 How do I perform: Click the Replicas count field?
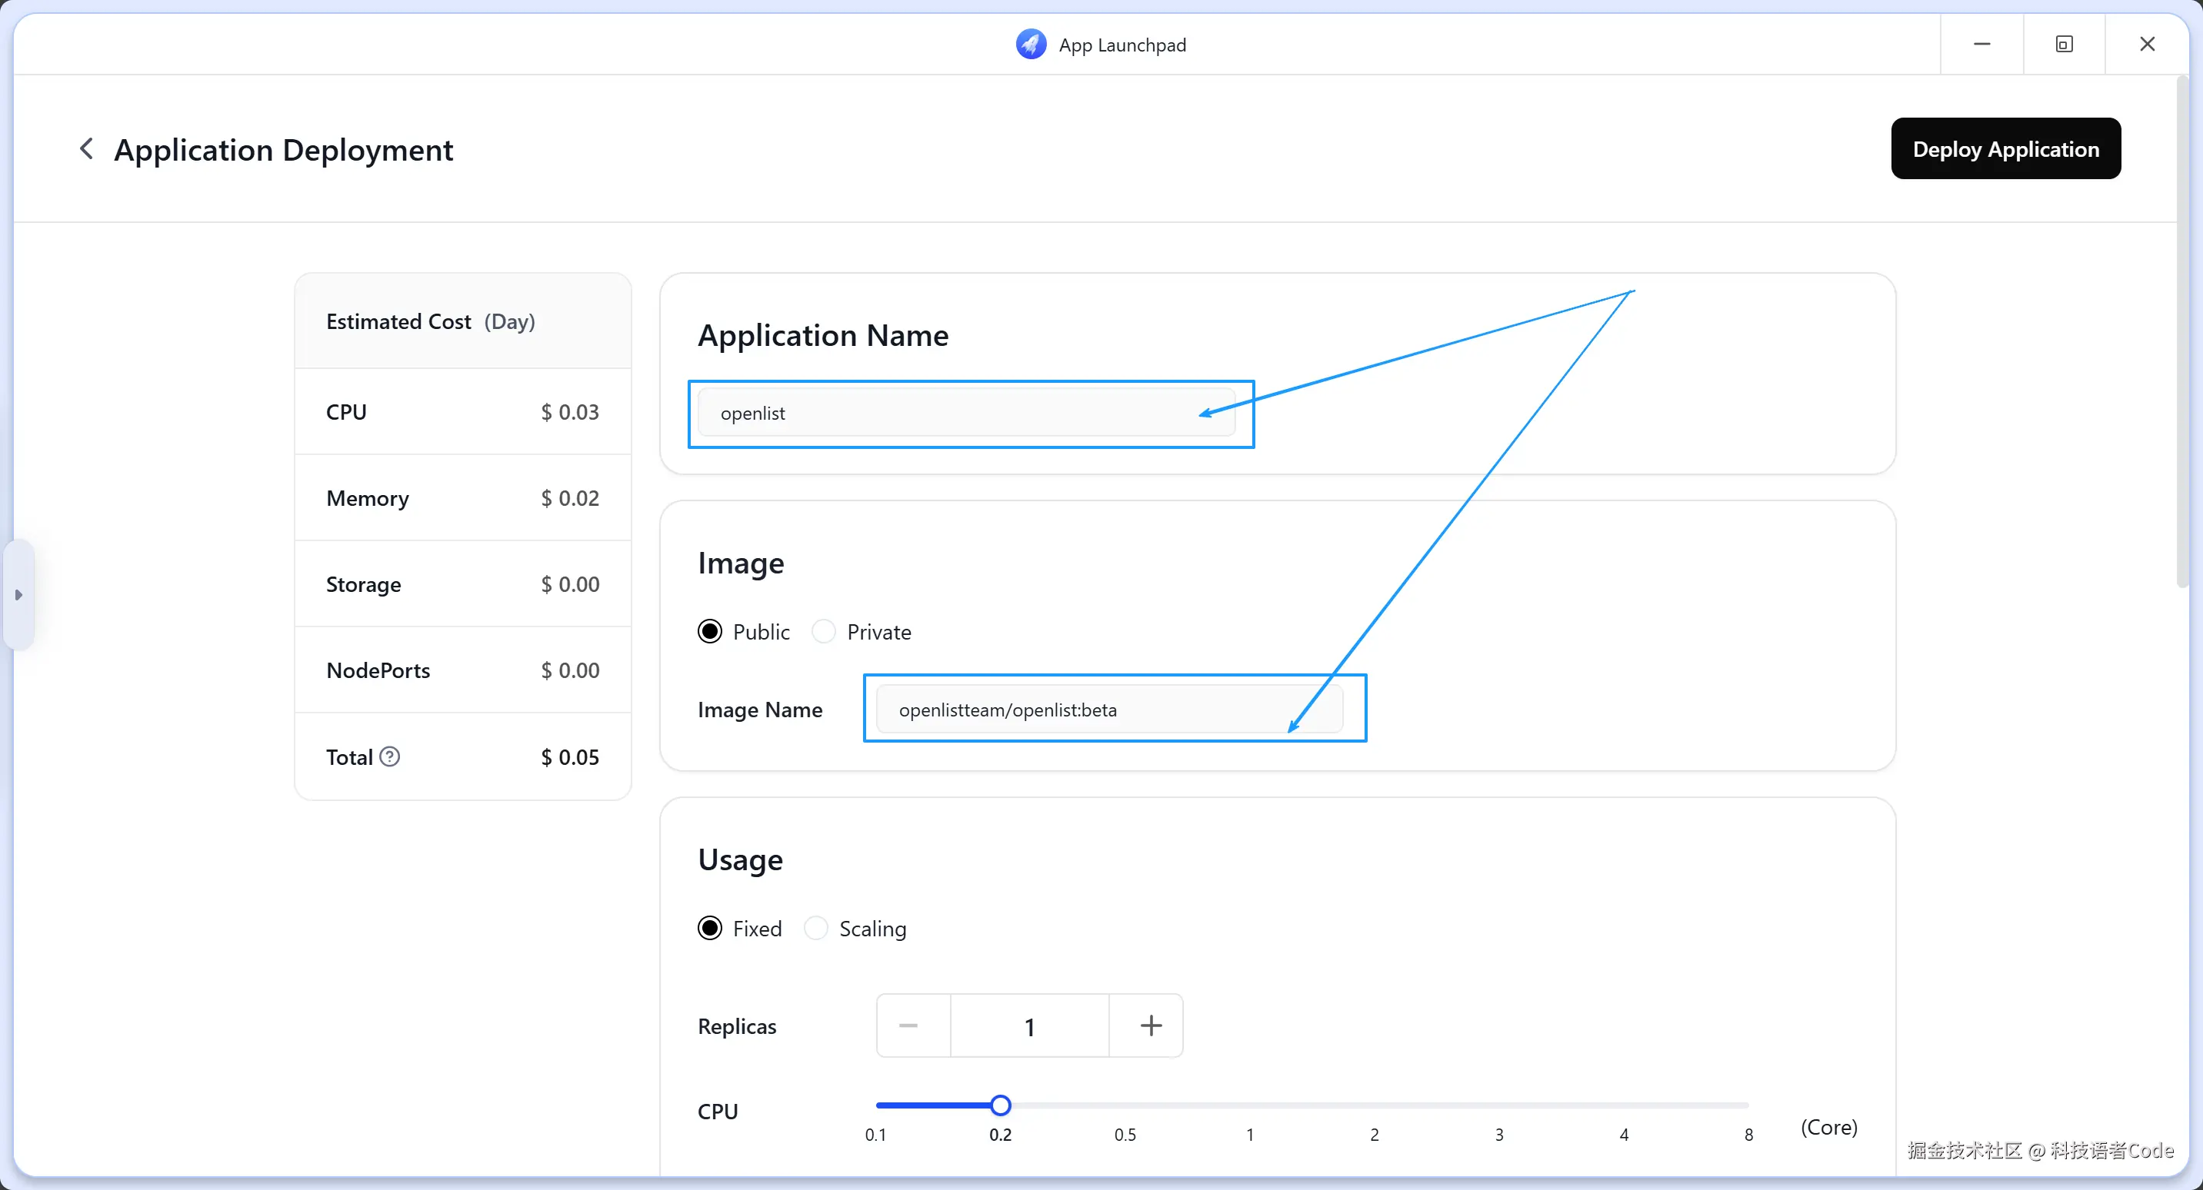click(1030, 1025)
